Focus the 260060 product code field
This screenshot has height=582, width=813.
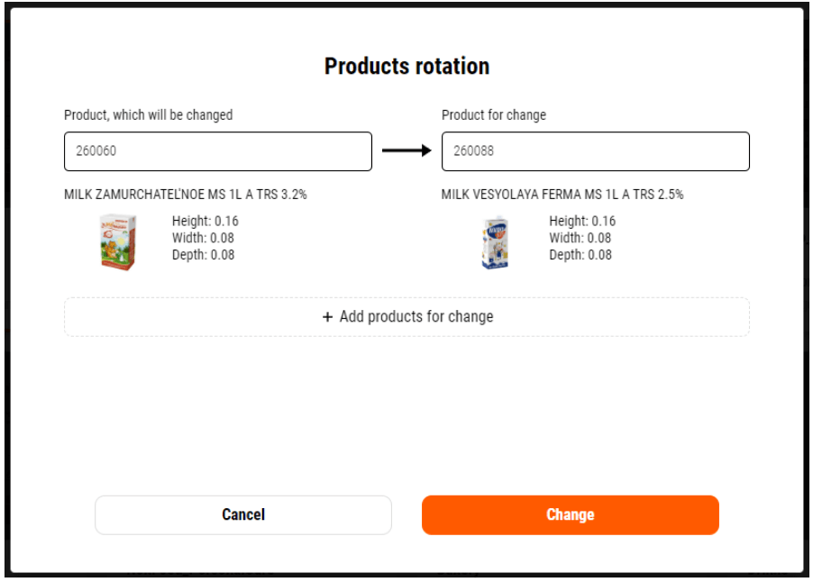[217, 151]
